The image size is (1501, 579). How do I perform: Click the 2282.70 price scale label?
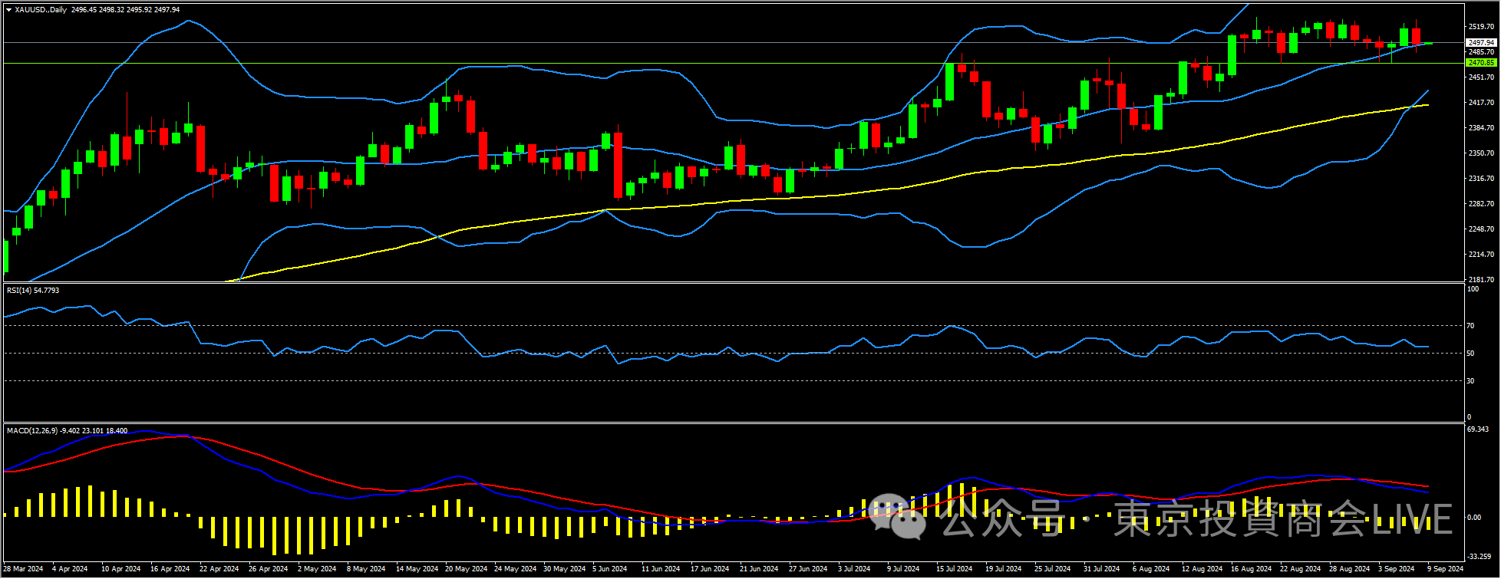pyautogui.click(x=1480, y=204)
